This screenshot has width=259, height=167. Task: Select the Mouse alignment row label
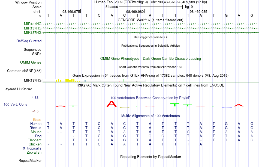click(x=36, y=132)
